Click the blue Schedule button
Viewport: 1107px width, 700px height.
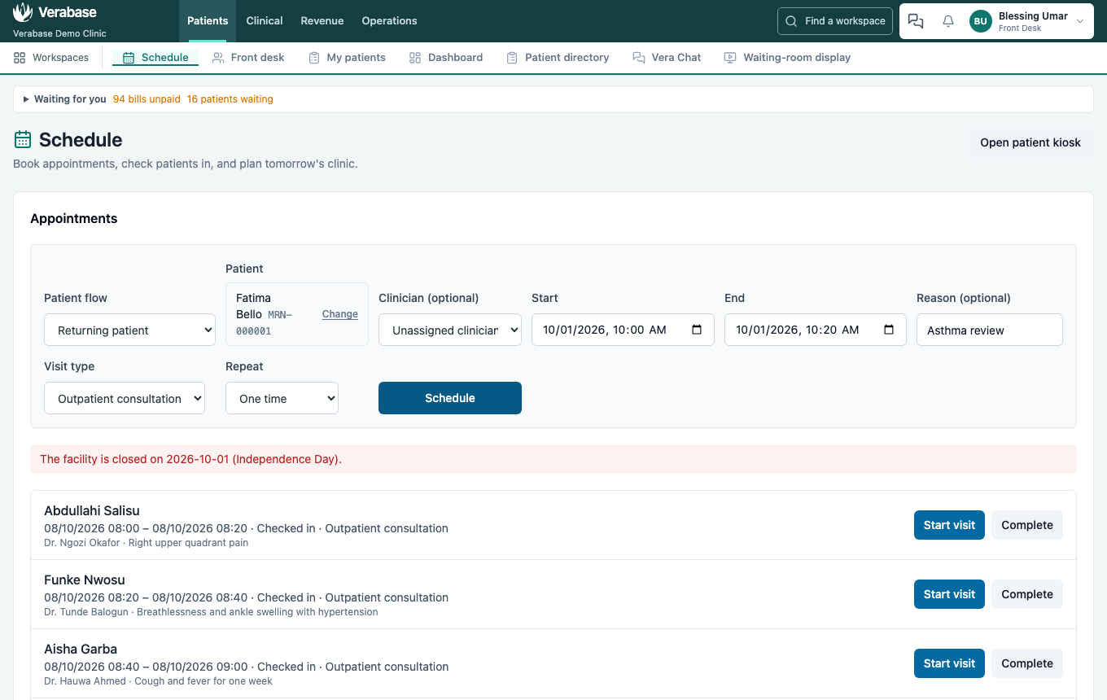pos(450,398)
